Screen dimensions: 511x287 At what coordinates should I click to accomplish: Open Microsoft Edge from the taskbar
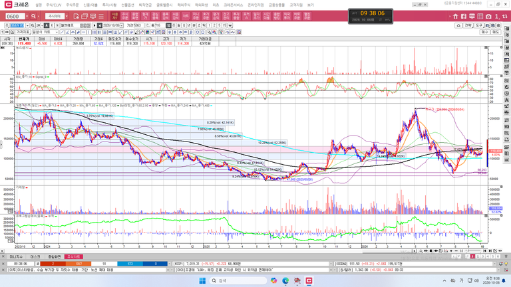point(285,280)
